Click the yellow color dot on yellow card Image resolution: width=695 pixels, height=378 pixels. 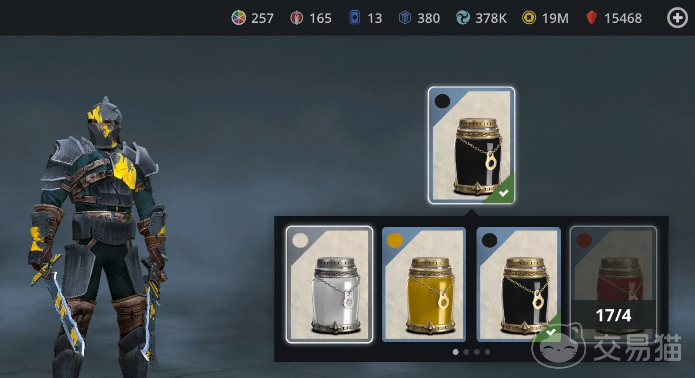[x=395, y=240]
